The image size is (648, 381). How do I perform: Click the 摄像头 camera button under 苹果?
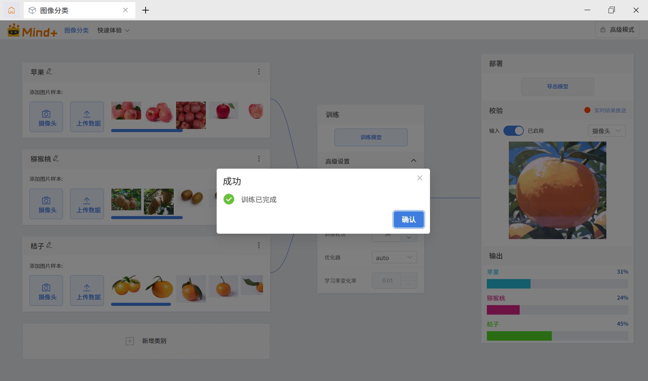[x=46, y=117]
